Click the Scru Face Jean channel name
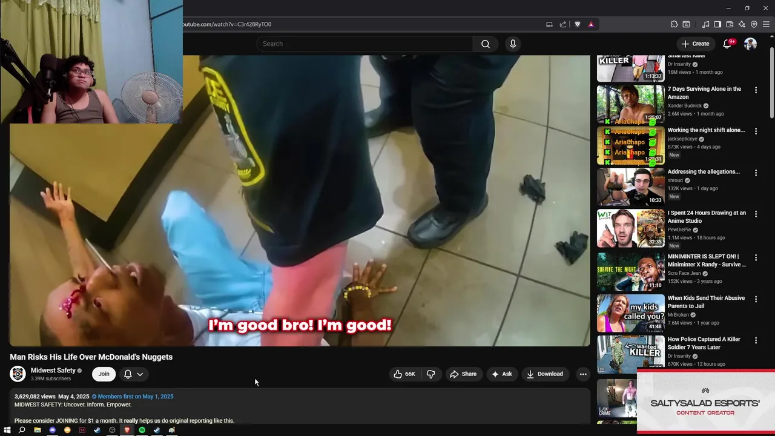The height and width of the screenshot is (436, 775). [684, 273]
